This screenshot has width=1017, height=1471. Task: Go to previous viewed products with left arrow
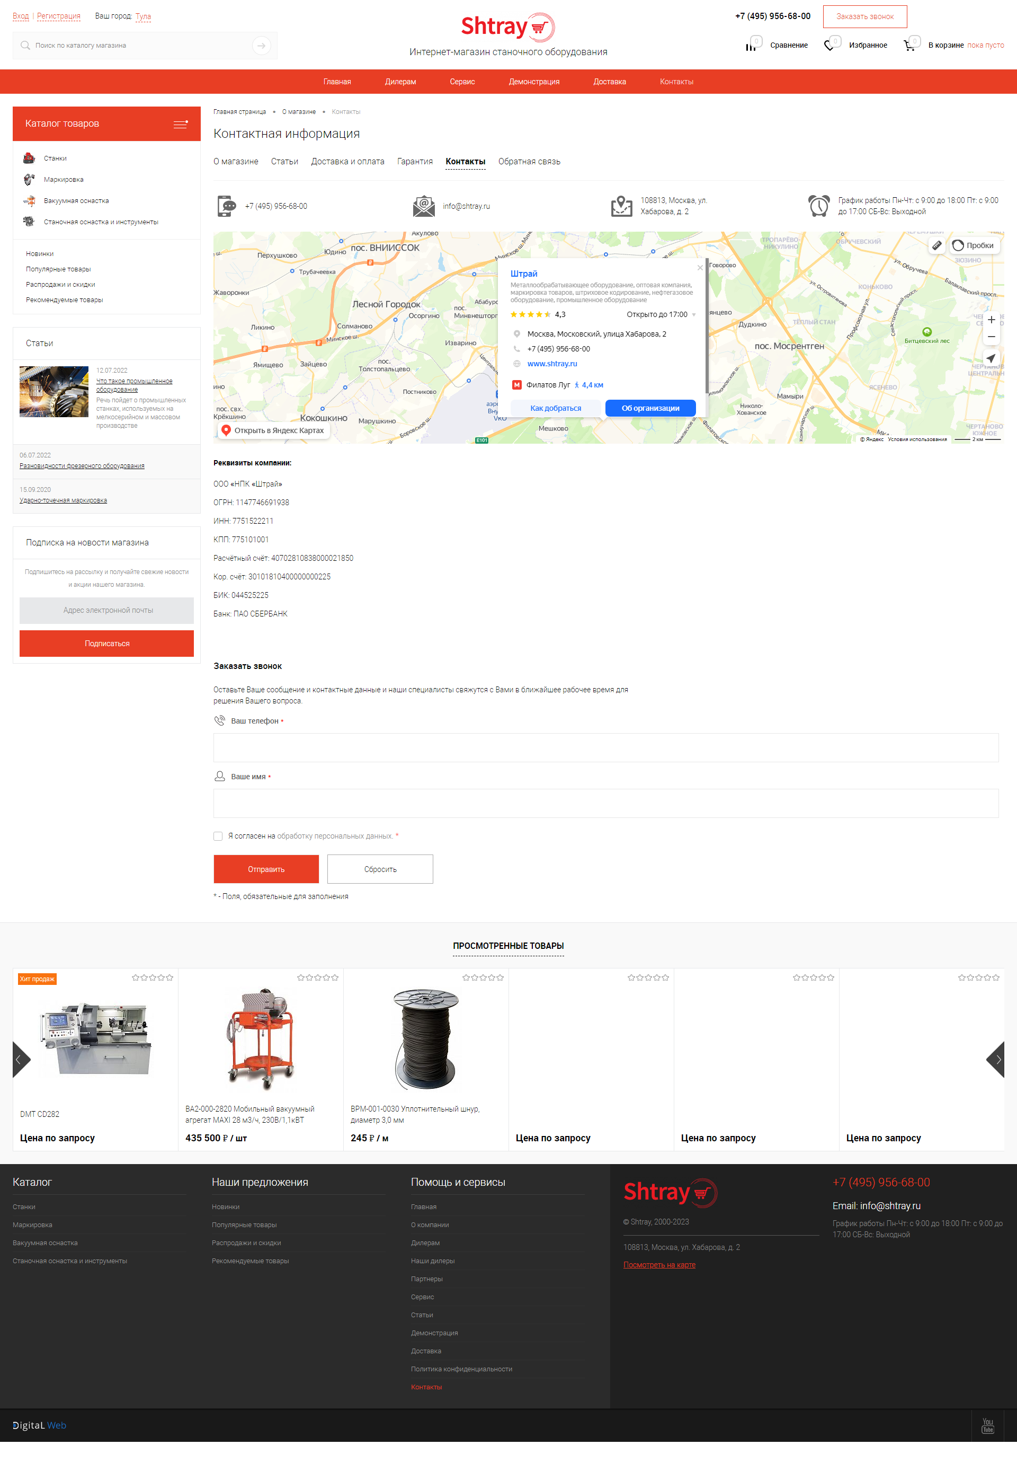(21, 1059)
